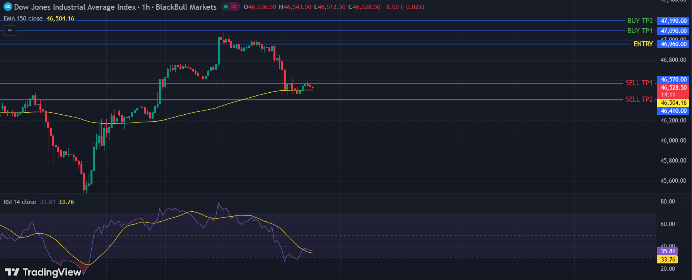Select the yellow ENTRY line label
The height and width of the screenshot is (280, 692).
pyautogui.click(x=643, y=44)
